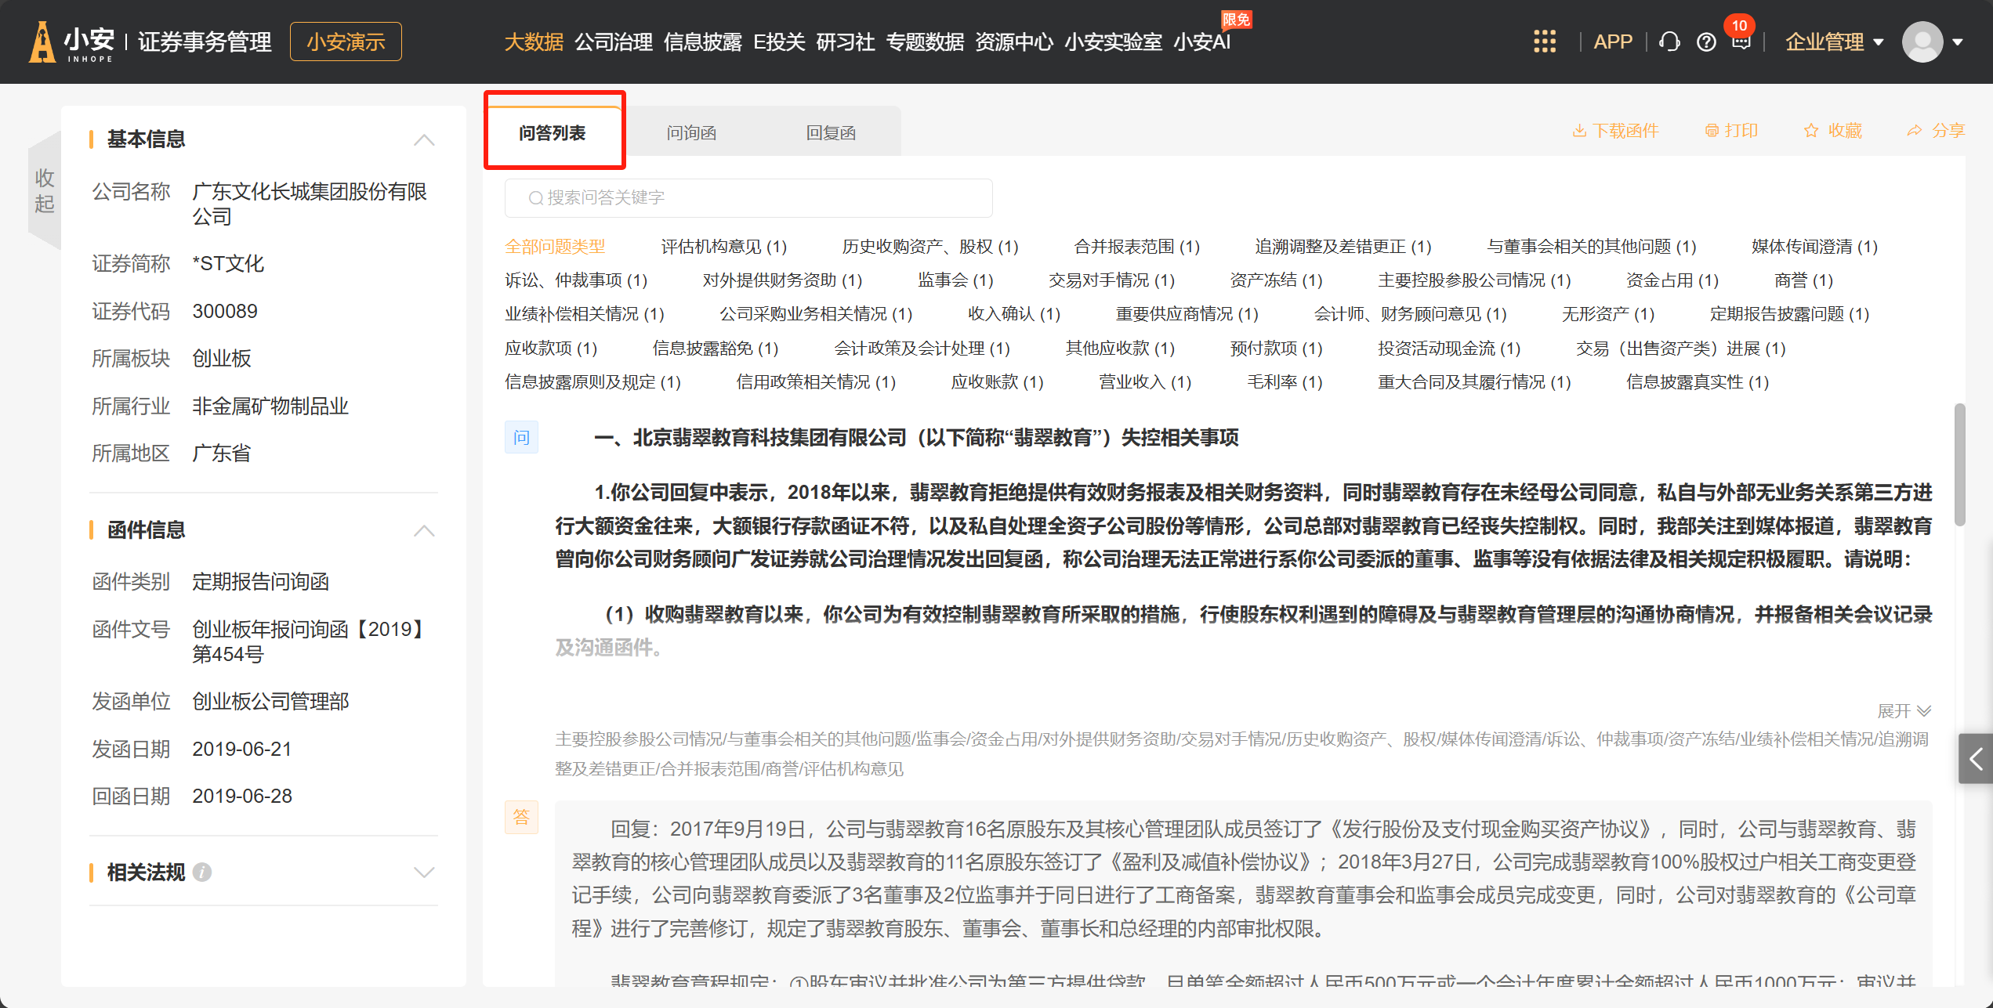
Task: Filter by 监事会 (1)
Action: tap(955, 280)
